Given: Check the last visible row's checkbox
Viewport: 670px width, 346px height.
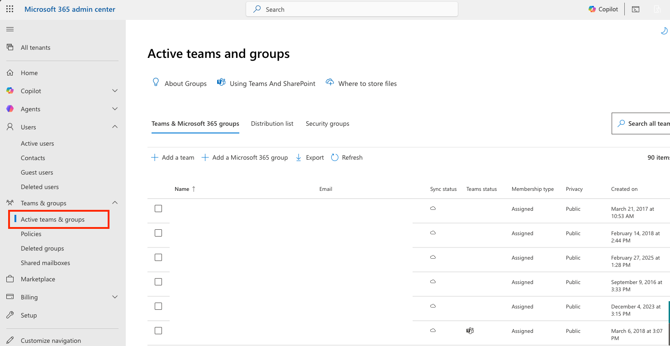Looking at the screenshot, I should point(158,330).
